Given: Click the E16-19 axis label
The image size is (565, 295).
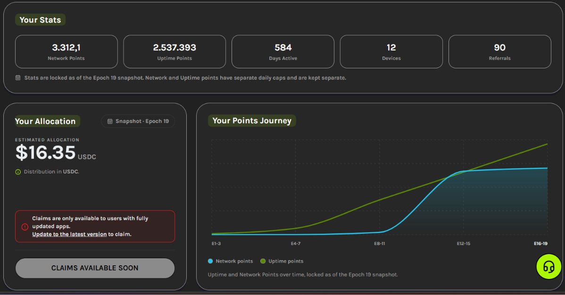Looking at the screenshot, I should pos(540,244).
